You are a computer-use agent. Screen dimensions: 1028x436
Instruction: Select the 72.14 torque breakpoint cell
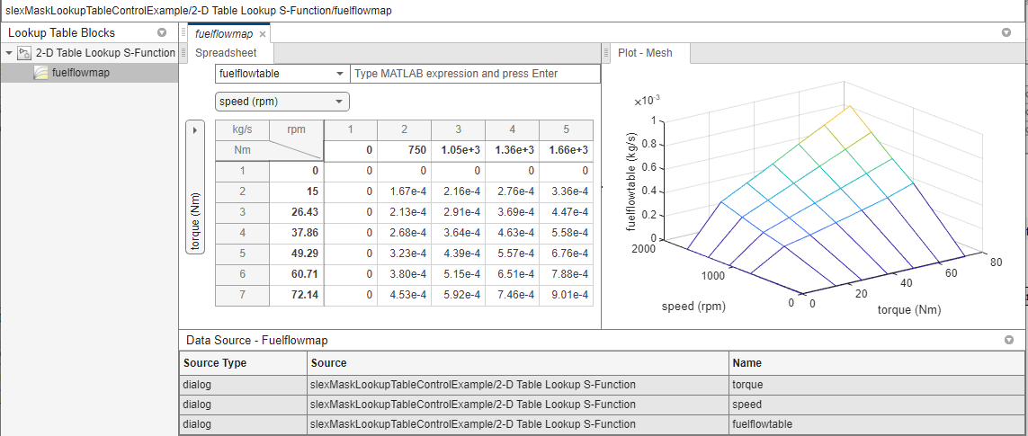(296, 295)
